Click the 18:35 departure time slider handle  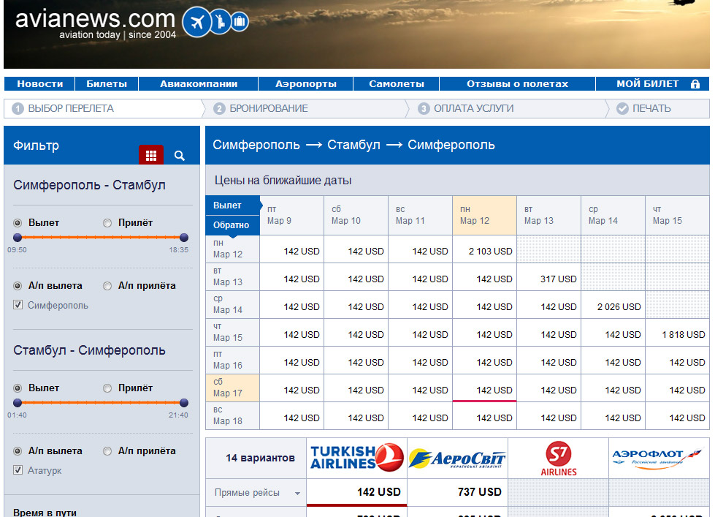(x=184, y=238)
